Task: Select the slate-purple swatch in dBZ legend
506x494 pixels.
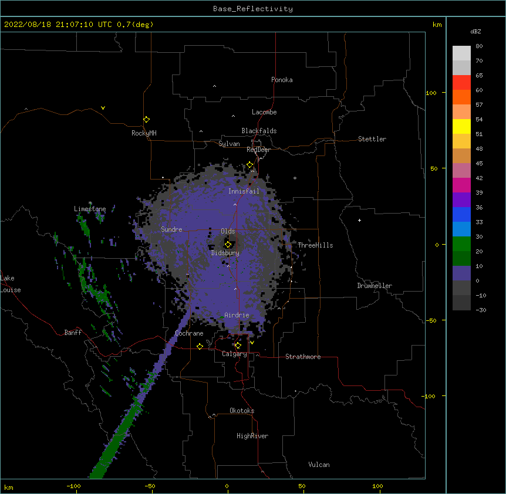Action: coord(461,273)
